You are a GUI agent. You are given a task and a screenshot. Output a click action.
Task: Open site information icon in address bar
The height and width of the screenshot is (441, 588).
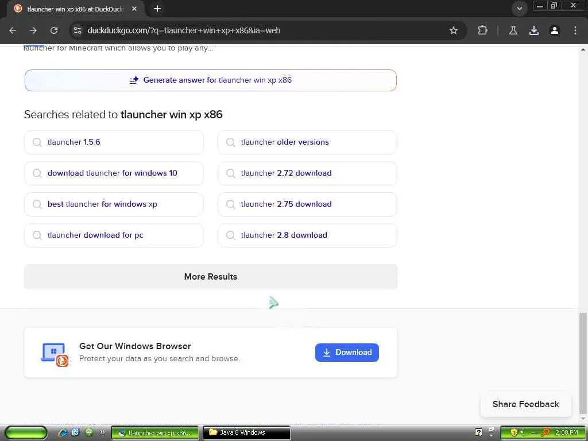click(x=78, y=30)
